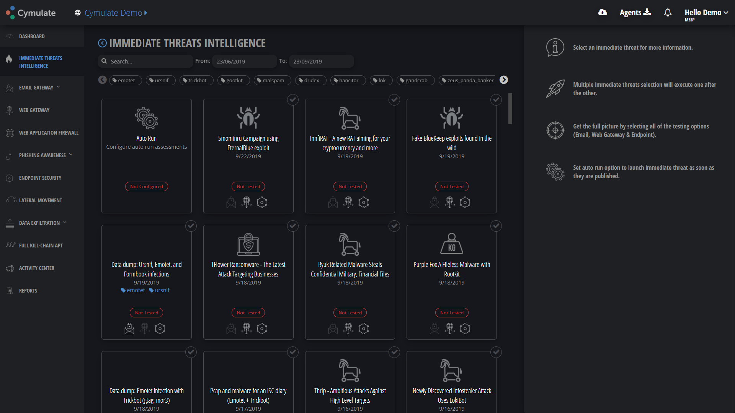Select the Smominru Campaign threat checkmark

point(293,100)
